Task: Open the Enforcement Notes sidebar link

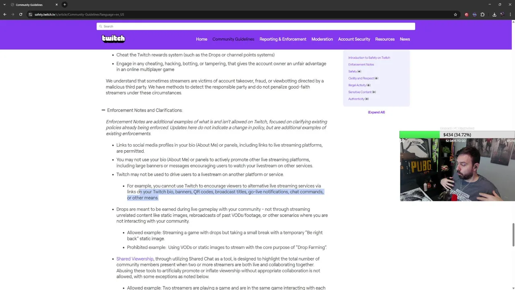Action: pyautogui.click(x=361, y=64)
